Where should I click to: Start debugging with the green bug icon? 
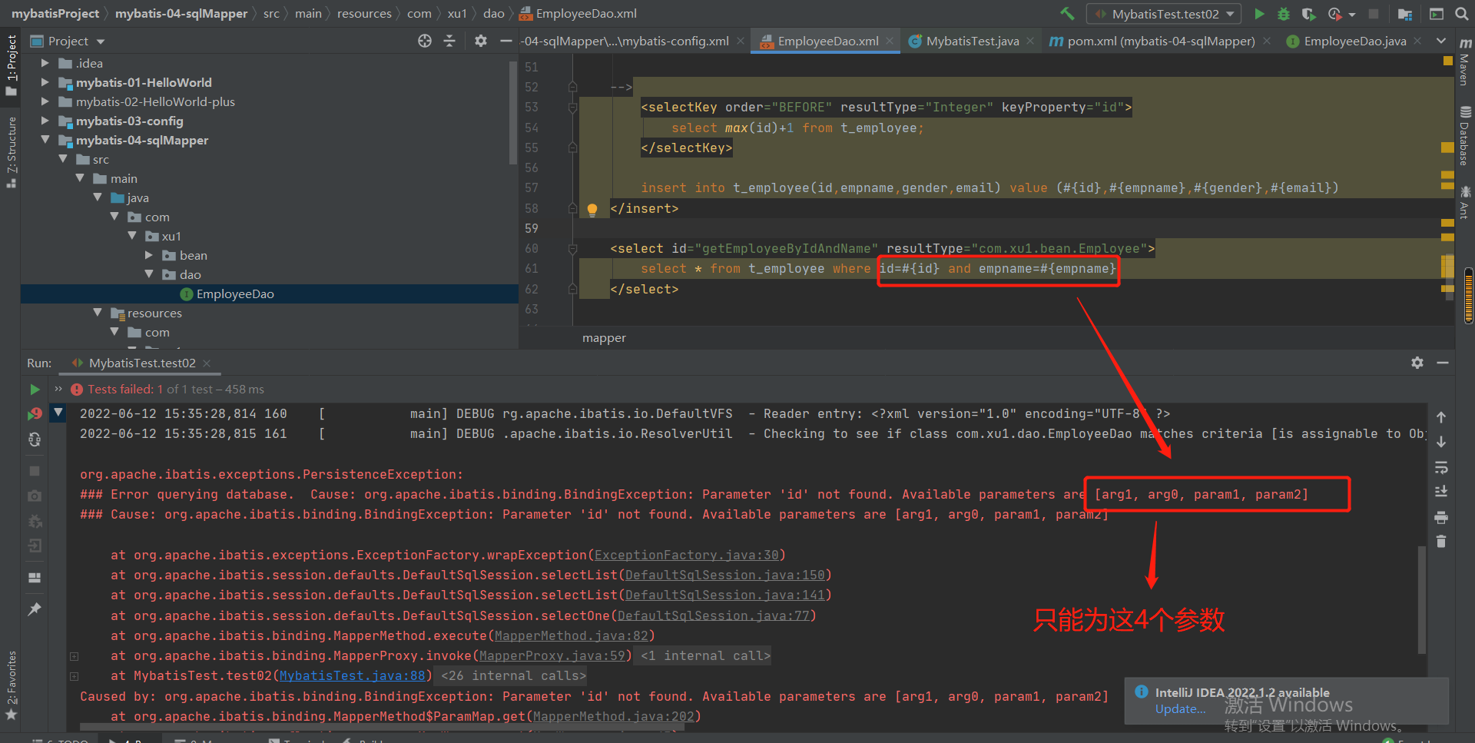point(1284,14)
